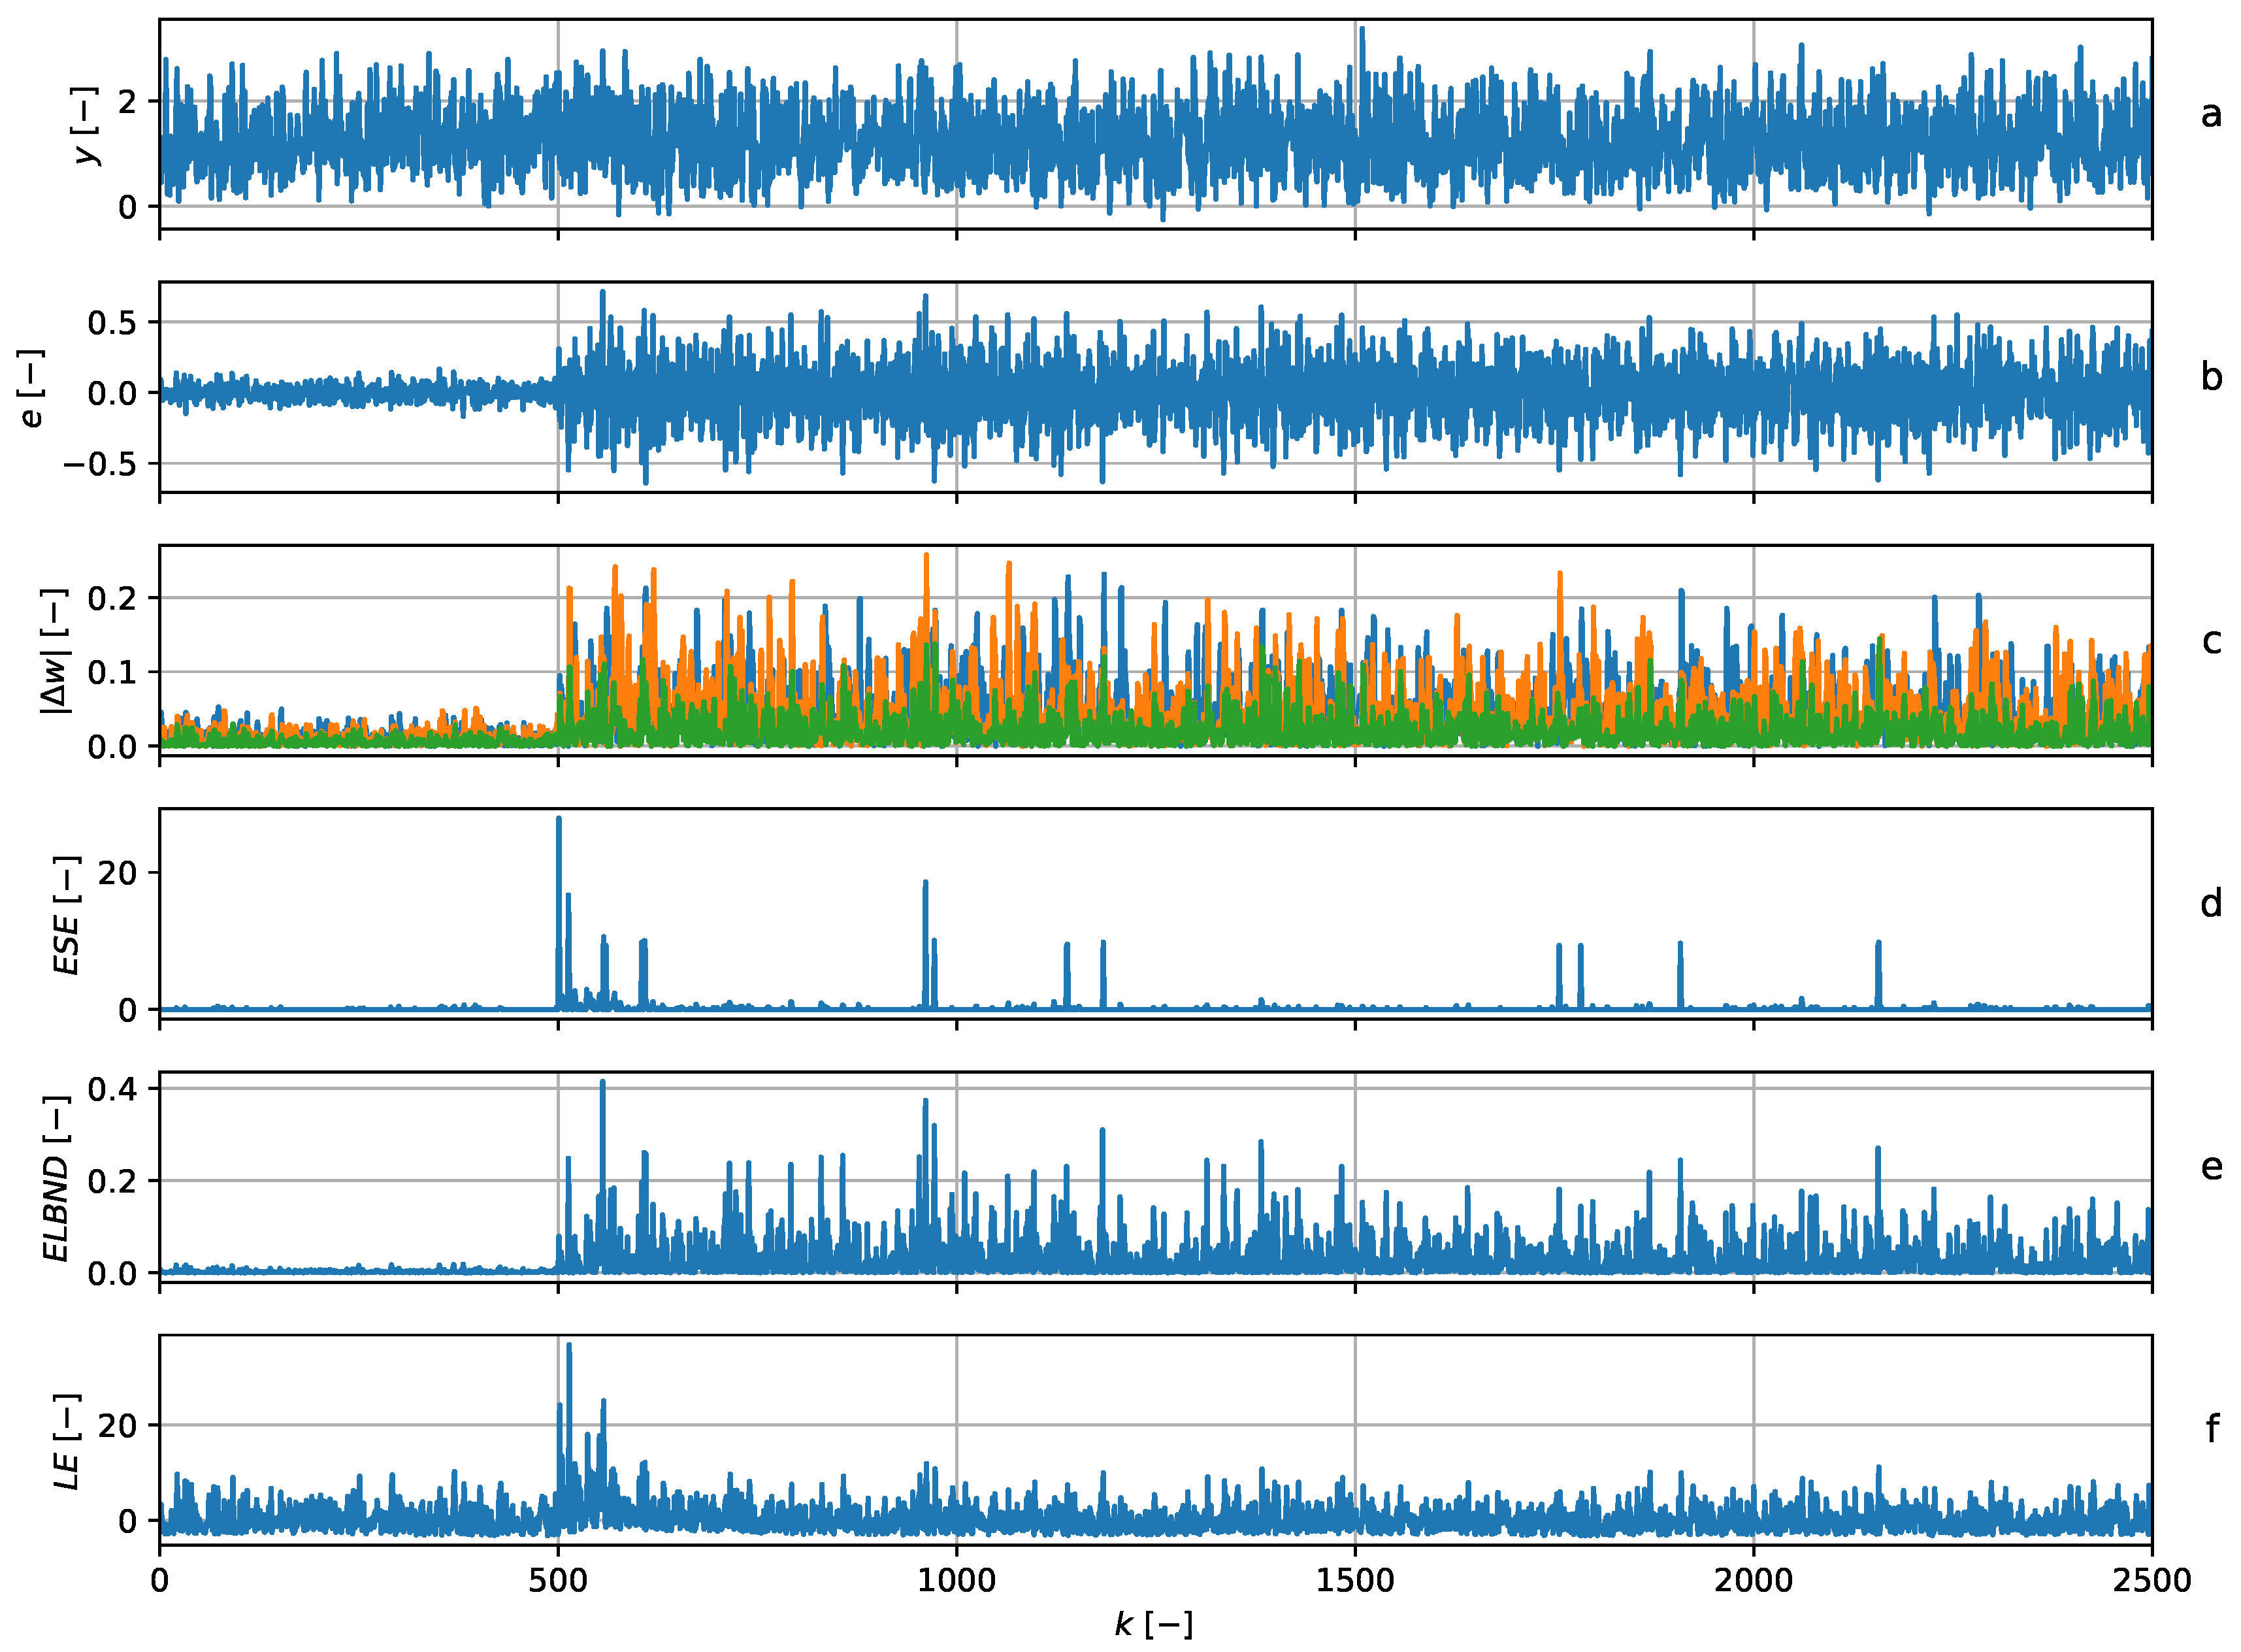2241x1652 pixels.
Task: Click the subplot label 'd'
Action: pos(2210,904)
